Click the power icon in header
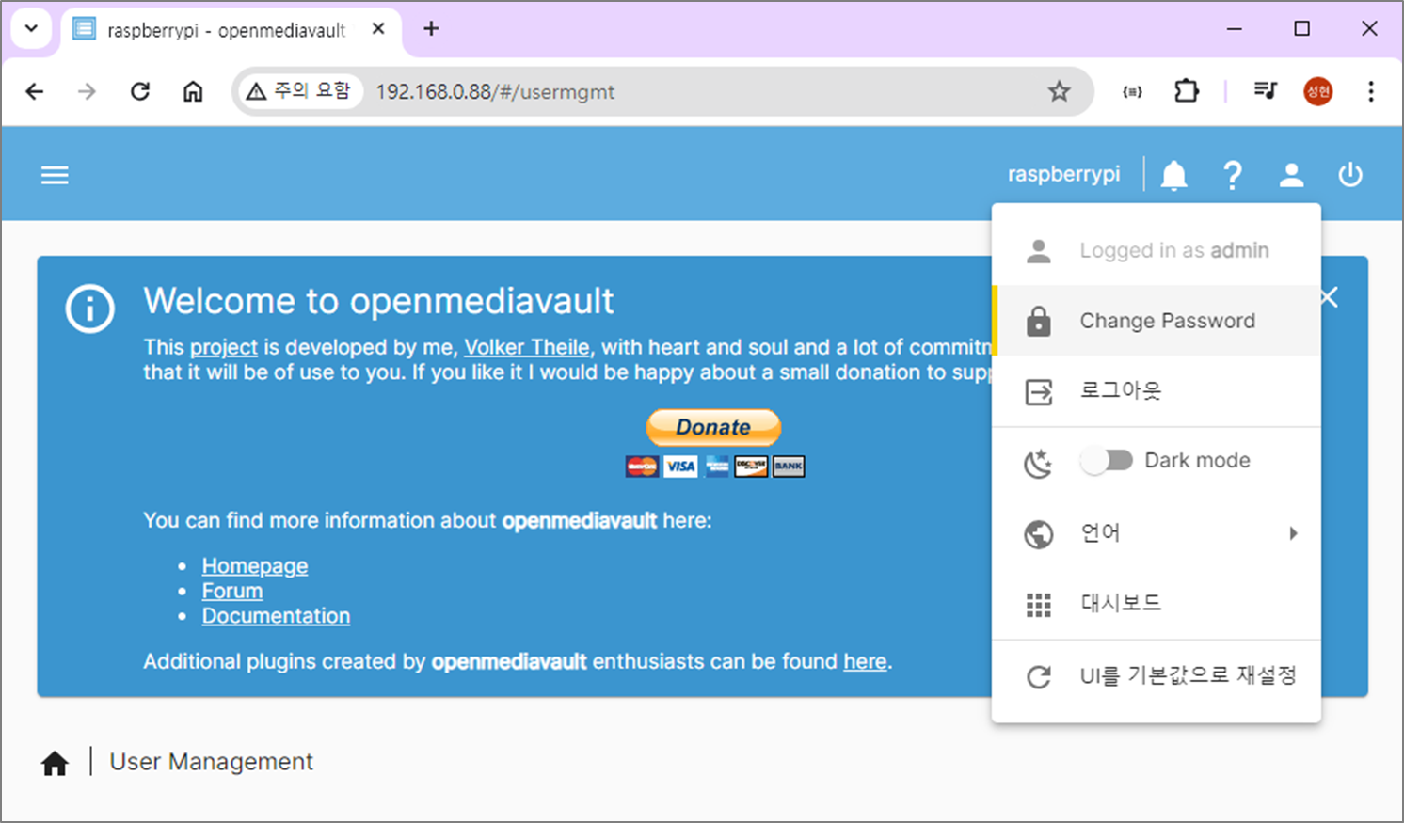Image resolution: width=1404 pixels, height=823 pixels. coord(1350,175)
